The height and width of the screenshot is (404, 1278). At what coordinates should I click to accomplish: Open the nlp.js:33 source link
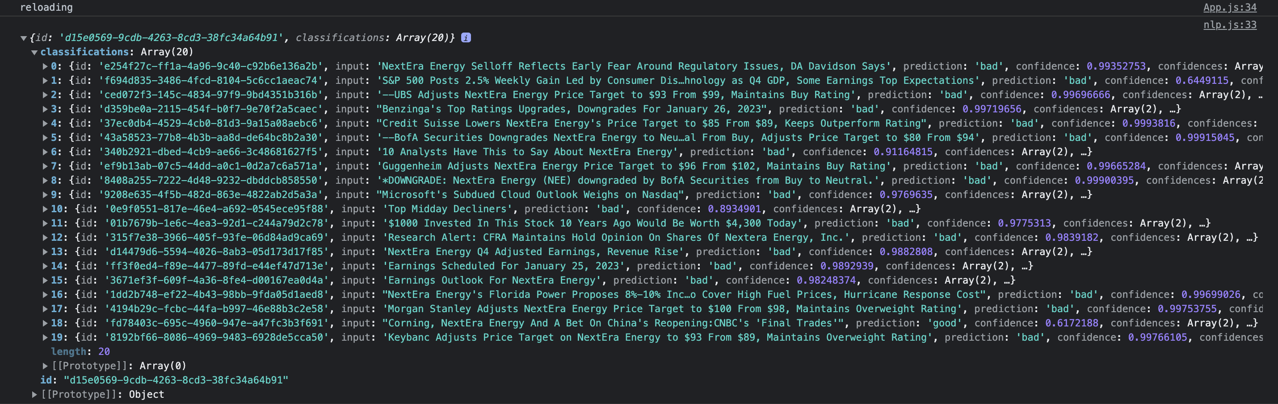tap(1230, 25)
